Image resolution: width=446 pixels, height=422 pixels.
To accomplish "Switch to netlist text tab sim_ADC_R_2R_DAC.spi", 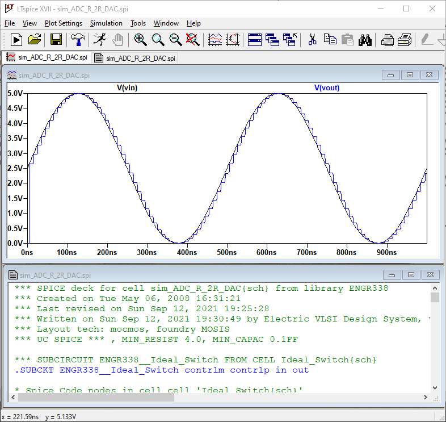I will click(x=135, y=58).
